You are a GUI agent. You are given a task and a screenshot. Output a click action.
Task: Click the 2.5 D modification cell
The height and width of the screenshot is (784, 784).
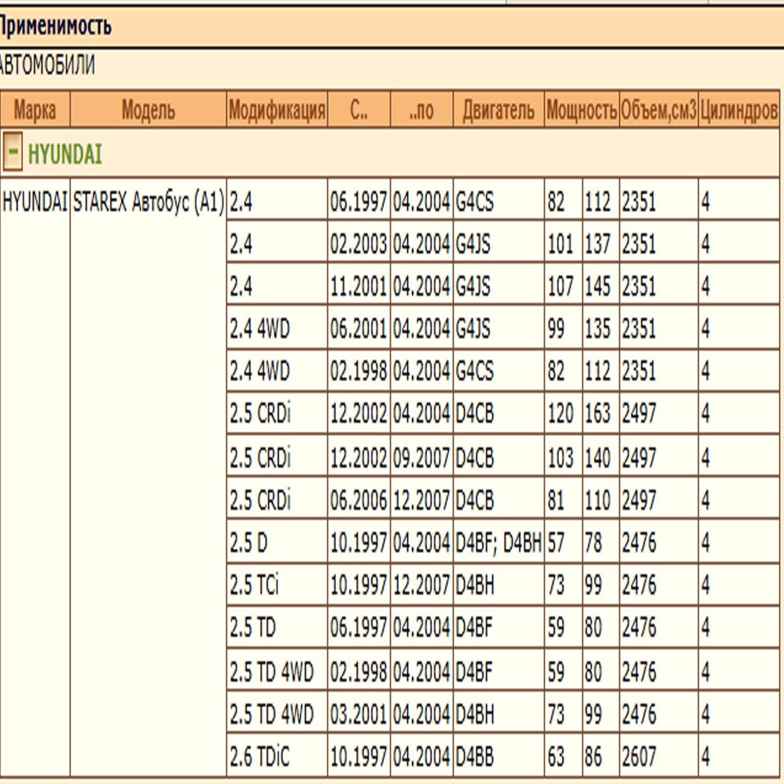tap(277, 542)
